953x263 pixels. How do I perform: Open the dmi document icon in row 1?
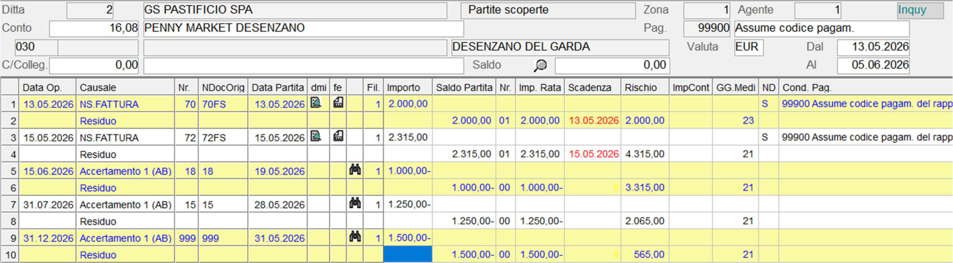316,103
